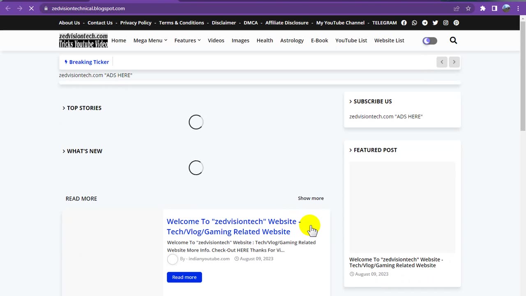Screen dimensions: 526x296
Task: Open the Website List menu item
Action: [x=389, y=40]
